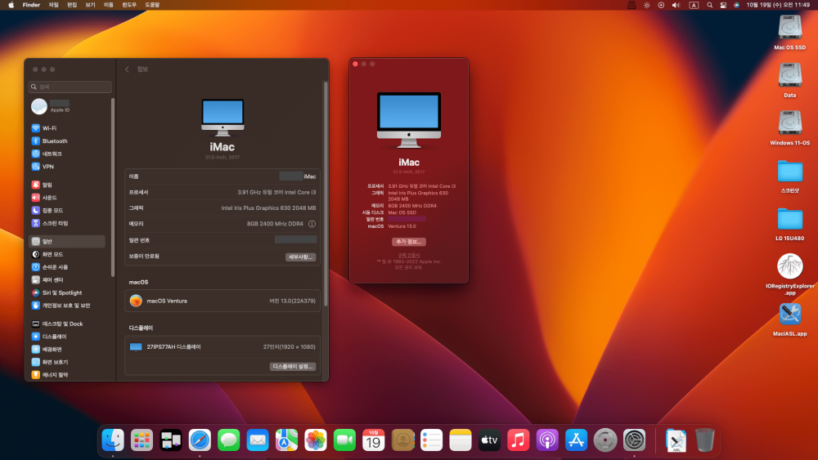Select Windows 11-OS desktop drive

790,128
